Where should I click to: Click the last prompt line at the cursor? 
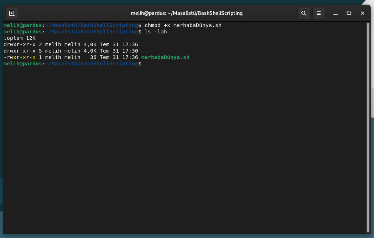[x=73, y=64]
